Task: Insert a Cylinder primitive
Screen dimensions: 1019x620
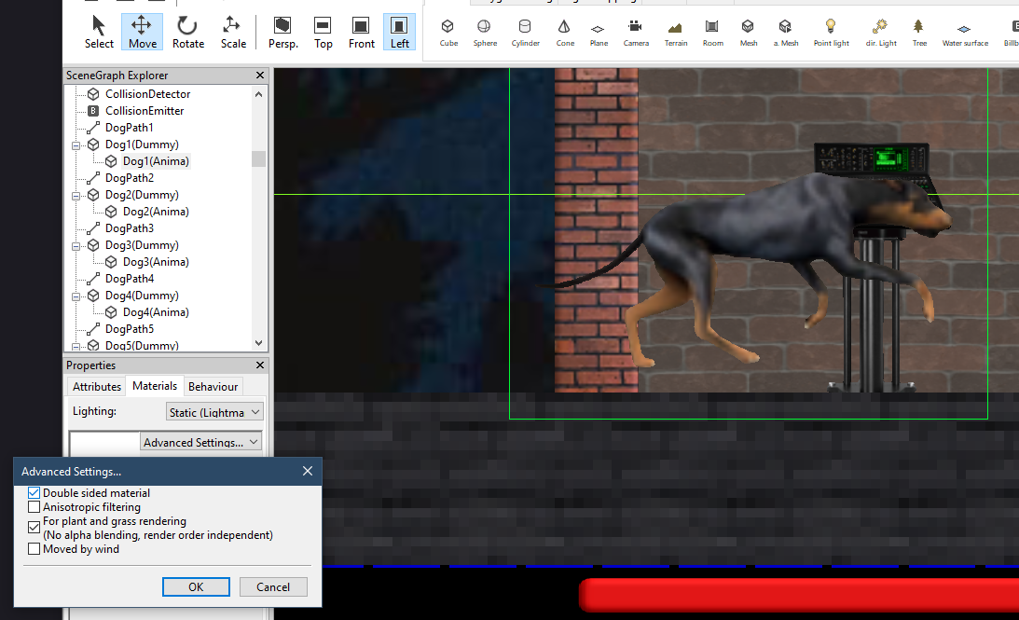Action: pos(525,33)
